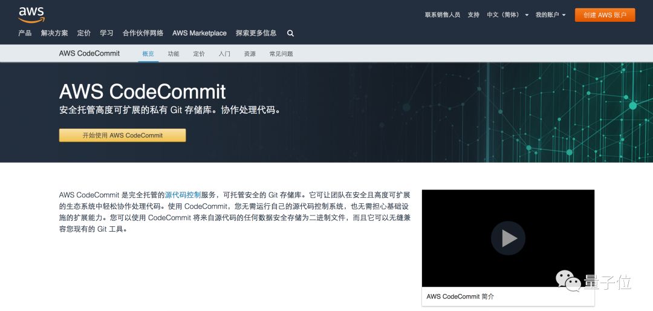653x311 pixels.
Task: Click the AWS logo
Action: pyautogui.click(x=31, y=15)
